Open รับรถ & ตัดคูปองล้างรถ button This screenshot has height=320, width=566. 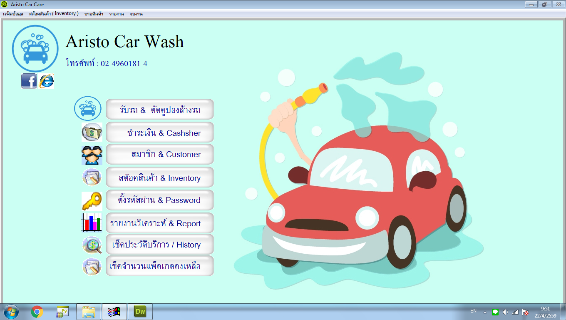click(x=160, y=109)
